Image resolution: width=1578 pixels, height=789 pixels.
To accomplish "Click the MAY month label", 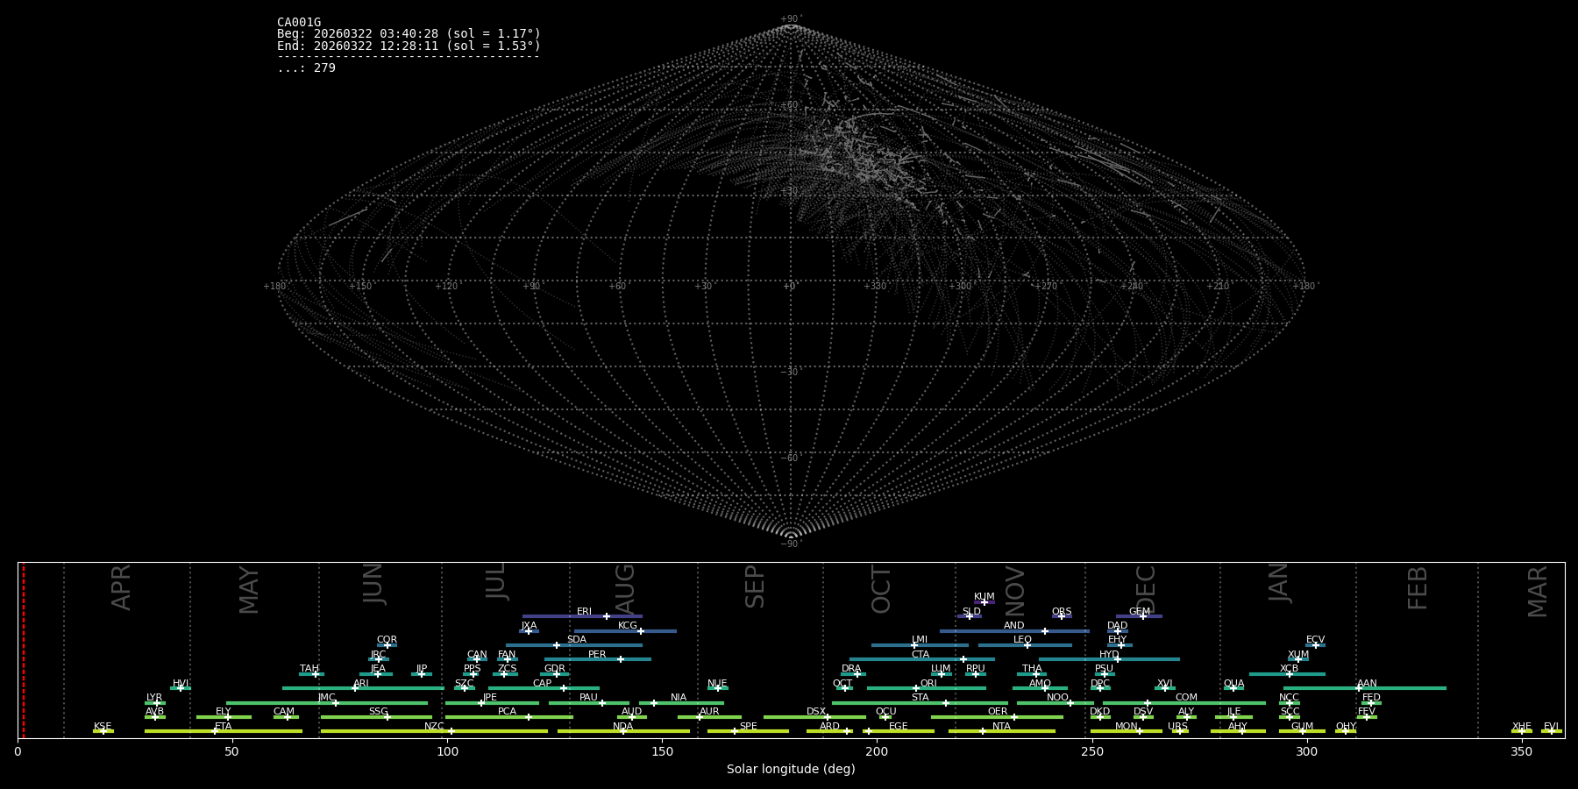I will click(249, 590).
